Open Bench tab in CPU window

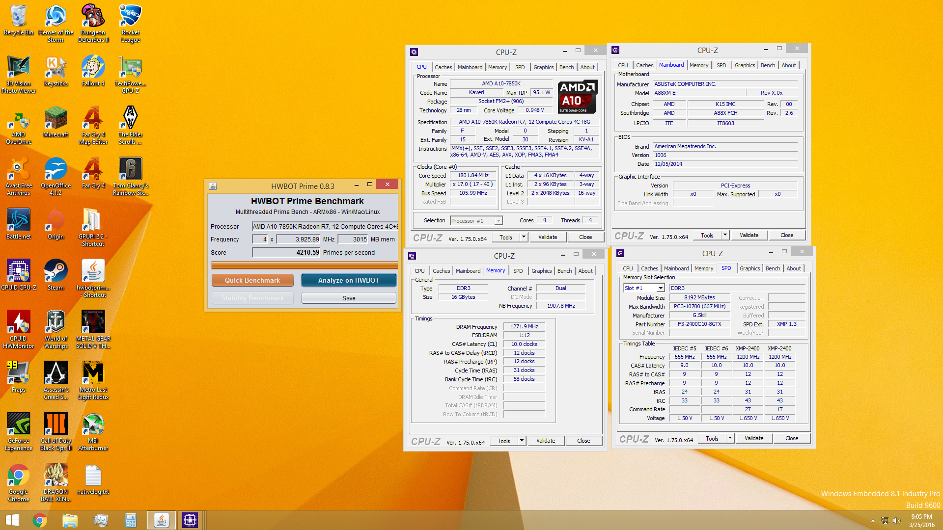(x=566, y=67)
